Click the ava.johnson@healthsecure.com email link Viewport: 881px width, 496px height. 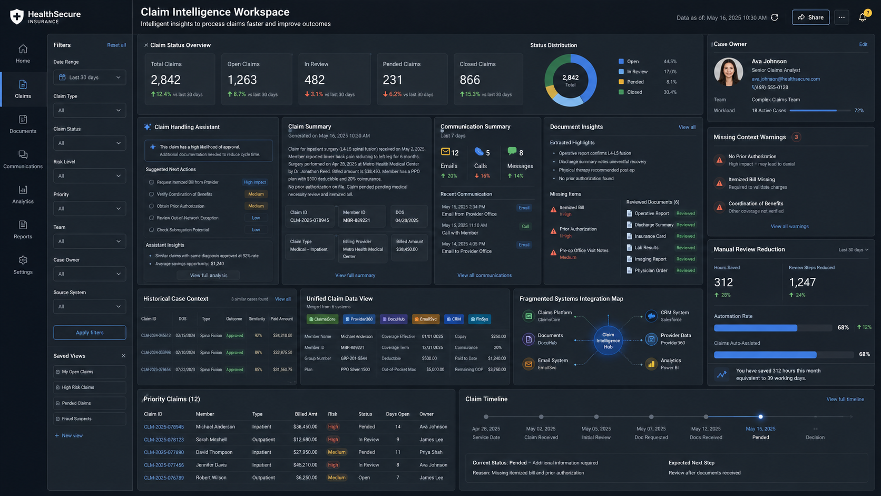tap(786, 79)
